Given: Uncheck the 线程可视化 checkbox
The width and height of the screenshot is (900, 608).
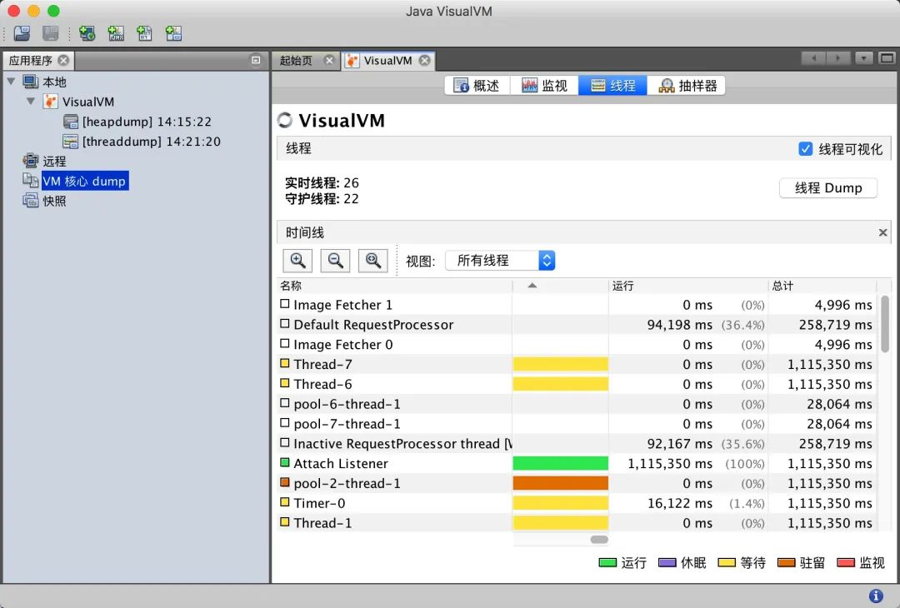Looking at the screenshot, I should [805, 149].
